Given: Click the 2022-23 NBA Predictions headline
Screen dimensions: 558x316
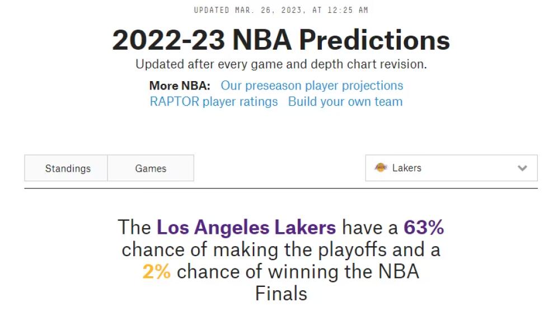Looking at the screenshot, I should (x=281, y=40).
